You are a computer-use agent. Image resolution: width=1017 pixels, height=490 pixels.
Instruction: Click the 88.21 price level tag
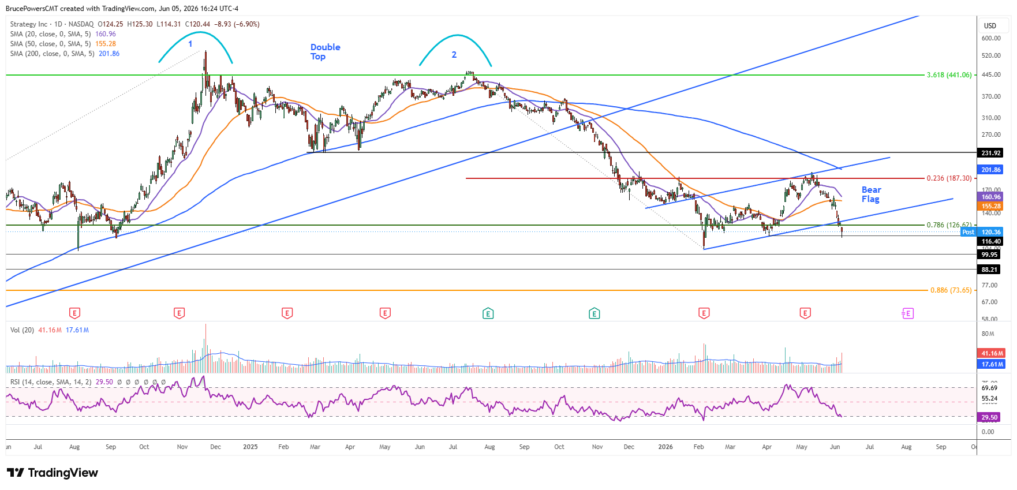989,270
